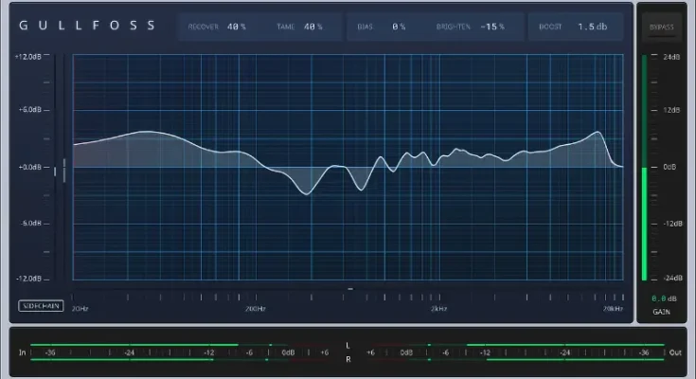
Task: Click the Boost 1.5 db value
Action: 593,27
